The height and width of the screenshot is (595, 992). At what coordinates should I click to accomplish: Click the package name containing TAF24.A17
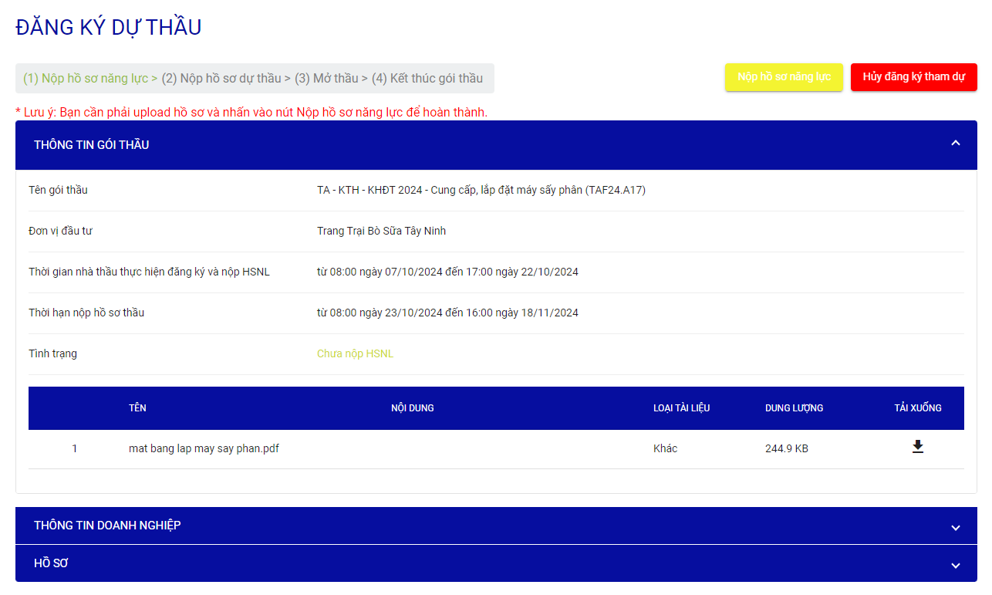tap(481, 190)
